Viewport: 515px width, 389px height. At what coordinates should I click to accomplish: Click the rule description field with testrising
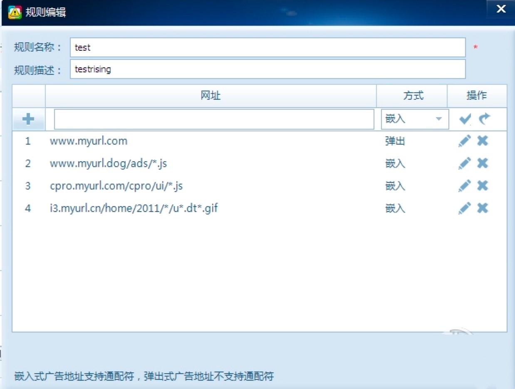tap(267, 69)
